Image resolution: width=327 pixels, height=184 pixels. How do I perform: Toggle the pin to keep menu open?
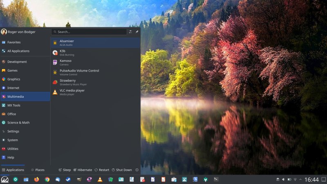tap(137, 31)
